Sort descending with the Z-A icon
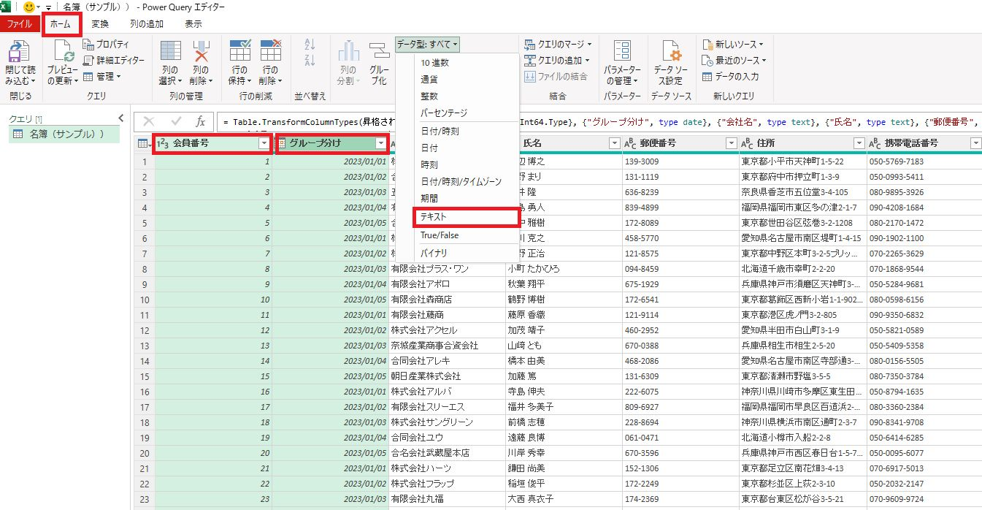Viewport: 982px width, 510px height. pyautogui.click(x=310, y=61)
